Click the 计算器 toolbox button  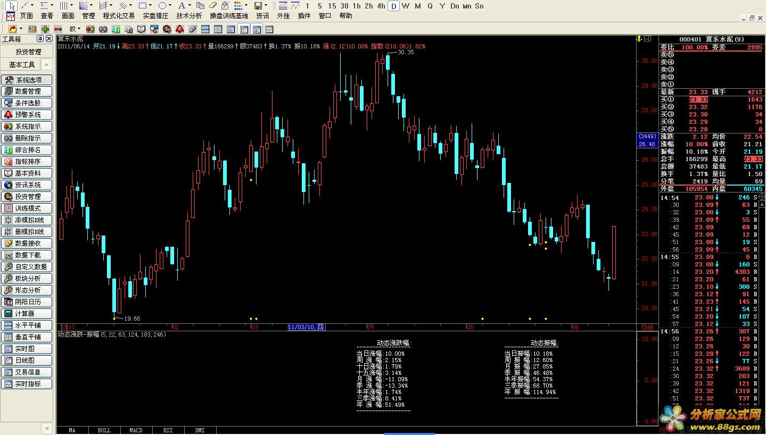point(27,314)
